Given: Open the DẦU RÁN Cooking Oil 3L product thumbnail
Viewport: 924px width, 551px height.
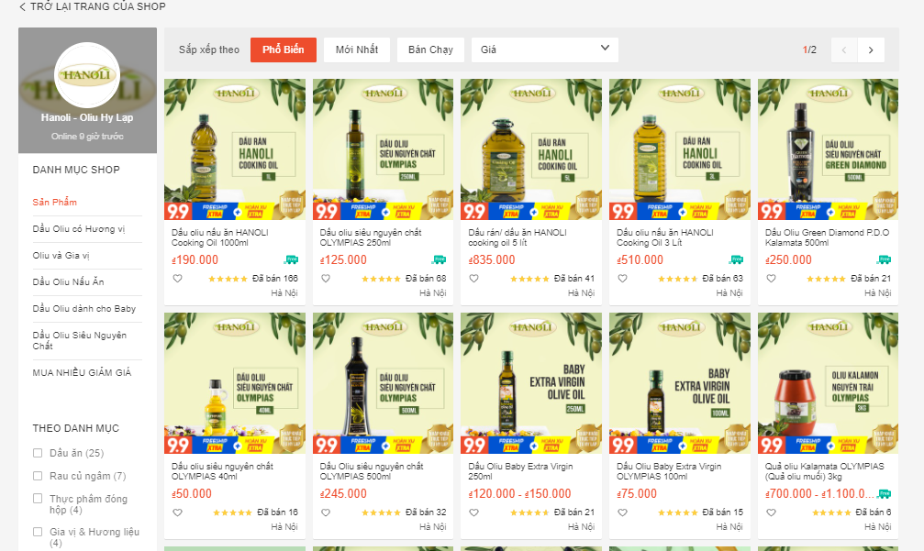Looking at the screenshot, I should pyautogui.click(x=678, y=149).
